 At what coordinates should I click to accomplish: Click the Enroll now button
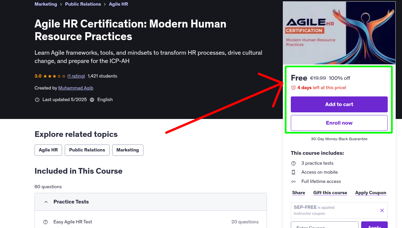[x=339, y=123]
